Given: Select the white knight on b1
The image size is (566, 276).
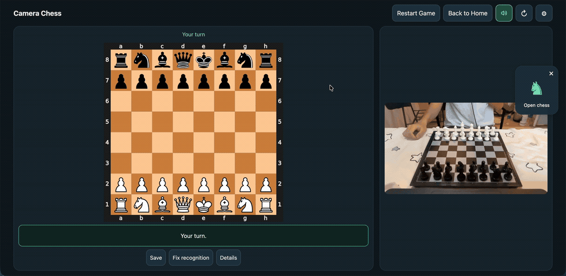Looking at the screenshot, I should (x=141, y=205).
